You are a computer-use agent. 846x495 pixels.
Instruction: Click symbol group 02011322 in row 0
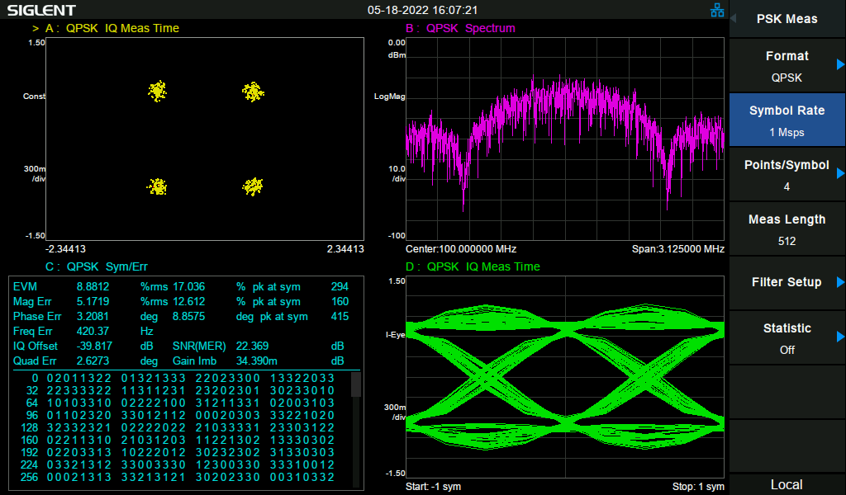click(x=79, y=378)
